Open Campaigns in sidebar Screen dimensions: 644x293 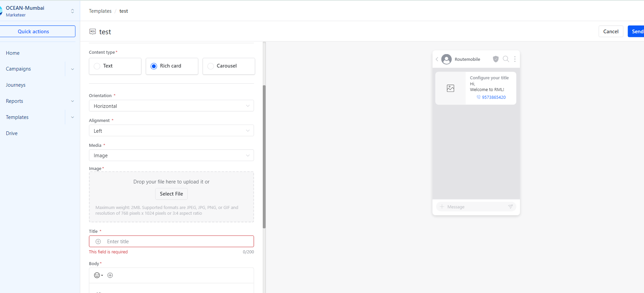click(x=18, y=69)
